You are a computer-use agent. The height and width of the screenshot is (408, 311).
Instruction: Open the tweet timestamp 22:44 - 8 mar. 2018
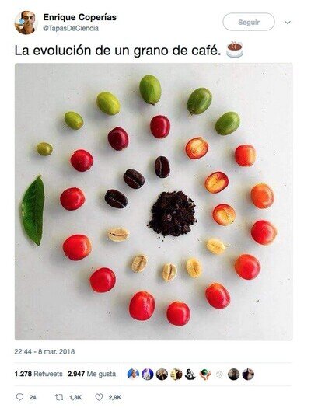(44, 352)
